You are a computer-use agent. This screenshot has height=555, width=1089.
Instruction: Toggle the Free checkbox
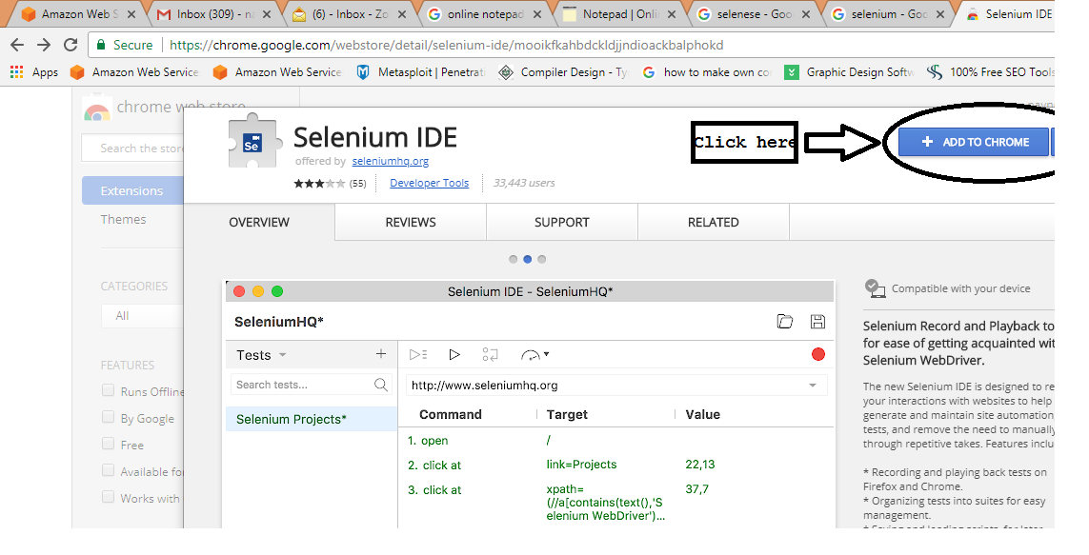tap(108, 443)
